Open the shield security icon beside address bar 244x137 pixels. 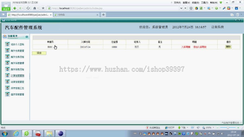click(191, 8)
